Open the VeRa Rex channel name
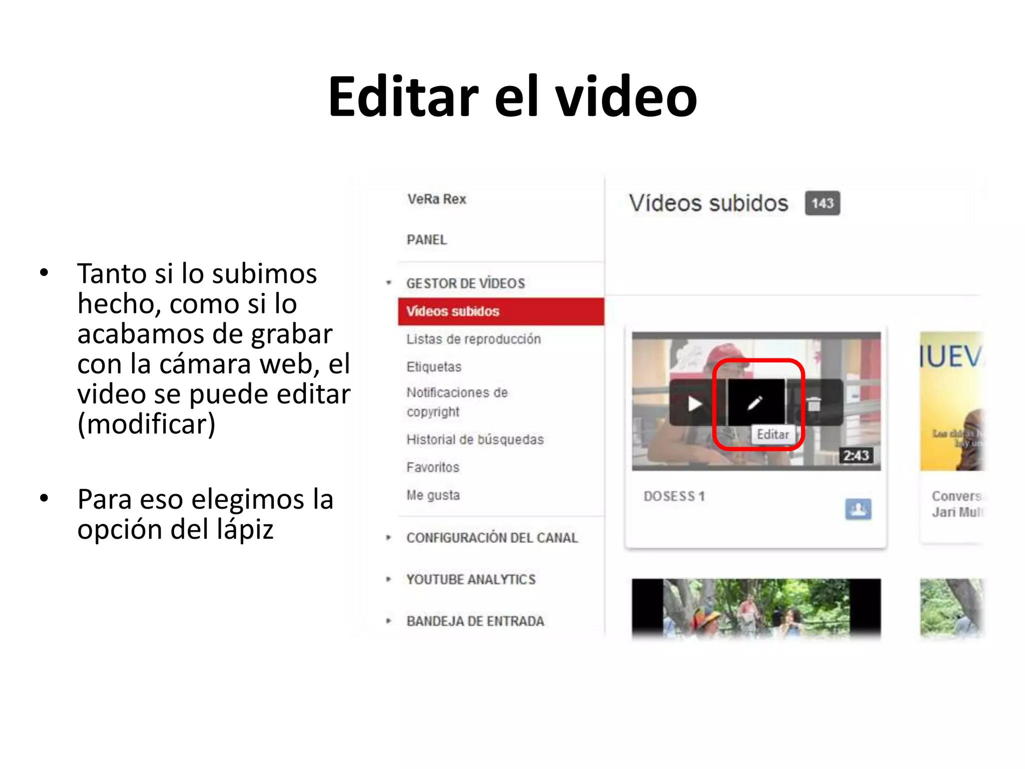Viewport: 1025px width, 769px height. coord(436,199)
